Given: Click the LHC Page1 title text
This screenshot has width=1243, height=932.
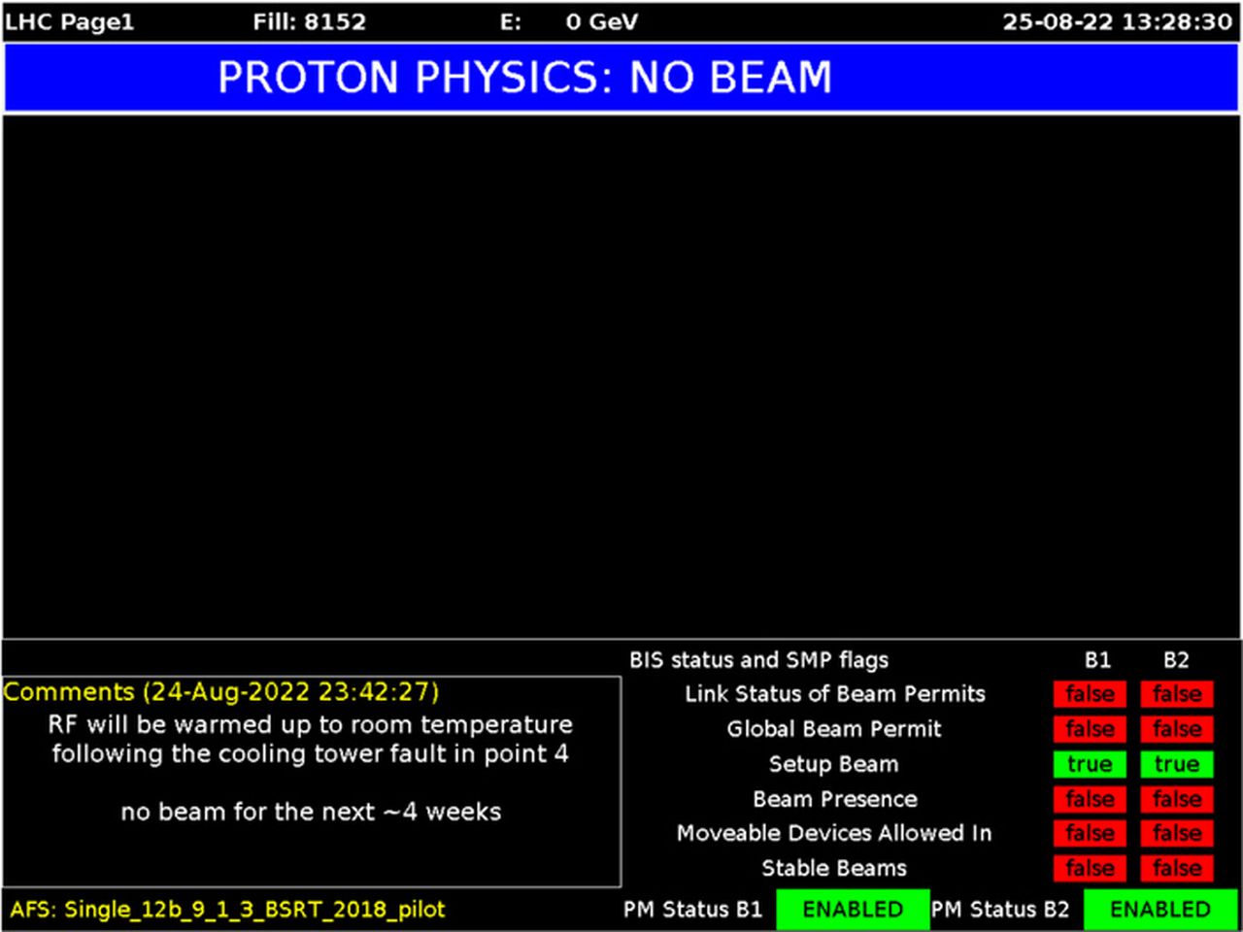Looking at the screenshot, I should 69,22.
